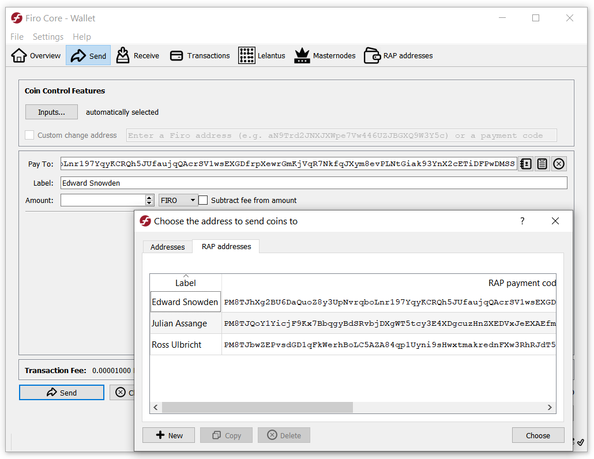Click the Pay To address field
Image resolution: width=594 pixels, height=459 pixels.
pos(289,164)
